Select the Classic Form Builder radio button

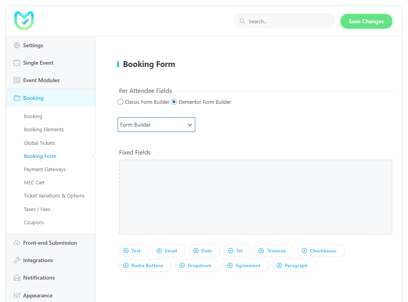coord(120,102)
